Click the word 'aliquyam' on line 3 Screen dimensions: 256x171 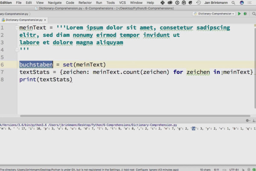tap(110, 43)
